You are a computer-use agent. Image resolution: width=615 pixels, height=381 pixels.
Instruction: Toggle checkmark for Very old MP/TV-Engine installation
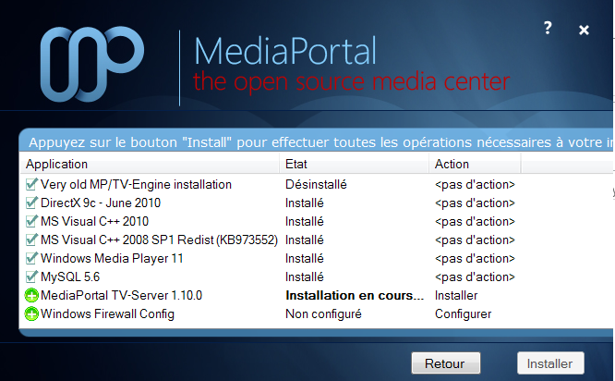click(x=31, y=184)
